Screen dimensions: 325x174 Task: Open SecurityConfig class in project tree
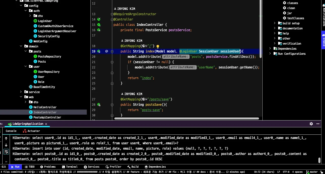[x=49, y=36]
